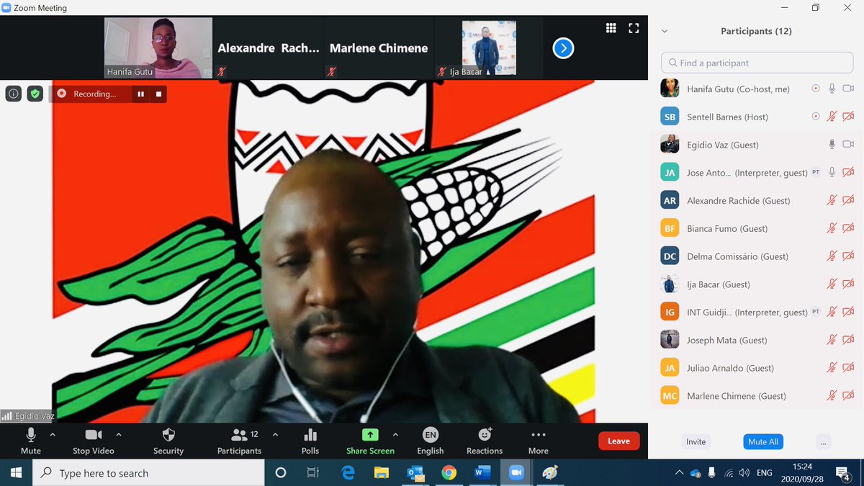Click Ija Bacar's camera-off icon in list

(848, 284)
